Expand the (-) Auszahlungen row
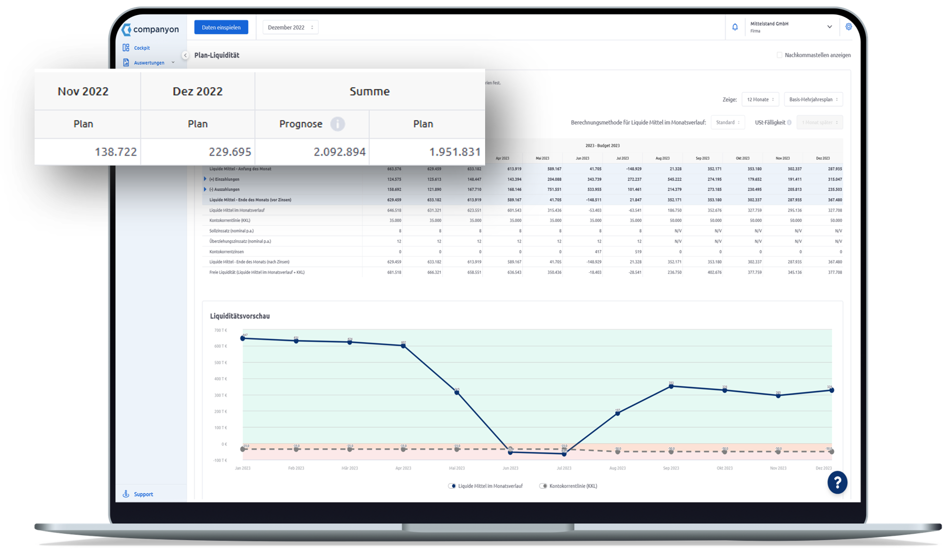Screen dimensions: 944x552 click(205, 189)
